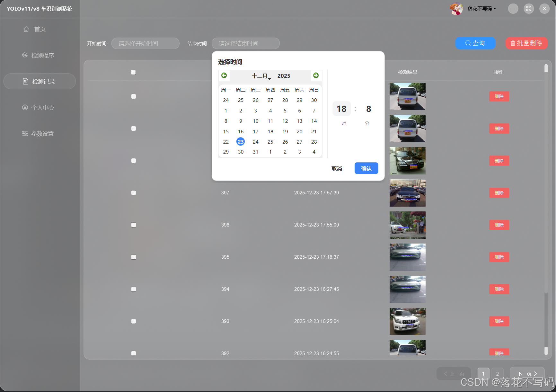The height and width of the screenshot is (392, 556).
Task: Go to previous page 上一页
Action: pyautogui.click(x=454, y=374)
